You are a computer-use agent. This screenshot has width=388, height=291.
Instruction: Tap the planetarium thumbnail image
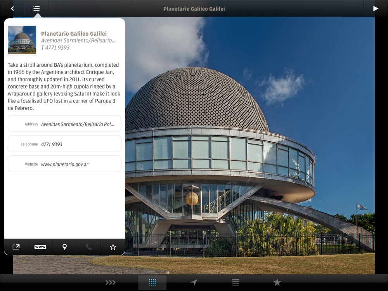tap(22, 40)
